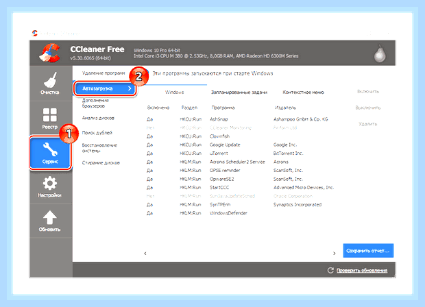Click the Обновить upgrade arrow icon

pos(49,217)
